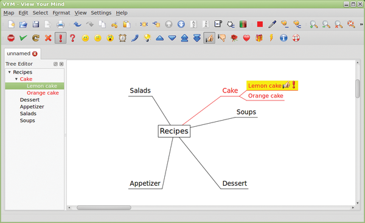The image size is (365, 223).
Task: Click the printer icon in toolbar
Action: click(x=60, y=24)
